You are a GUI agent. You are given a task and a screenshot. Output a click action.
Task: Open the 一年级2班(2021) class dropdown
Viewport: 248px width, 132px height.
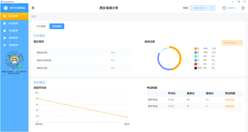click(x=202, y=8)
